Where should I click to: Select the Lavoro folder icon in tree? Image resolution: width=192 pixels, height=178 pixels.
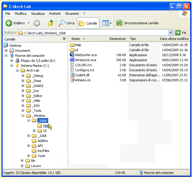click(x=28, y=166)
